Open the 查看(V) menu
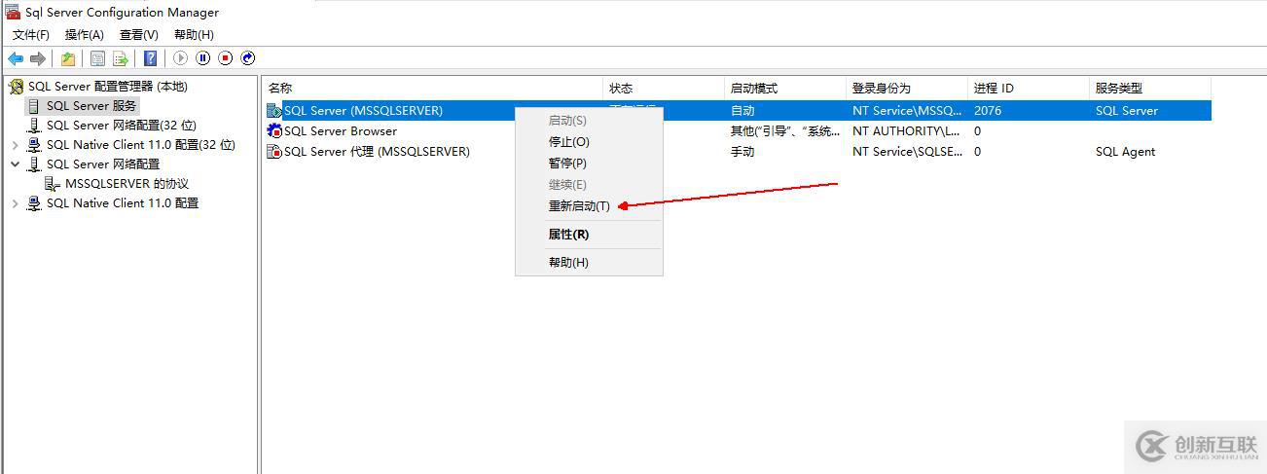This screenshot has height=474, width=1267. pyautogui.click(x=139, y=35)
